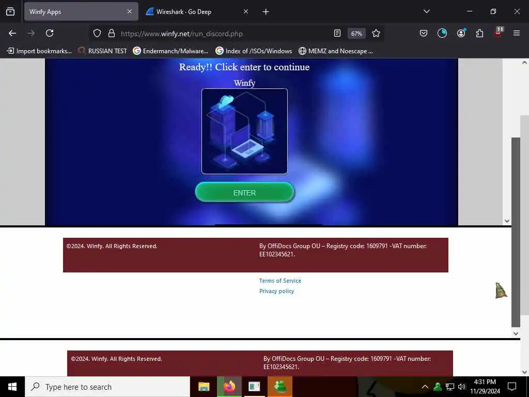529x397 pixels.
Task: Click the main page vertical scrollbar thumb
Action: tap(524, 215)
